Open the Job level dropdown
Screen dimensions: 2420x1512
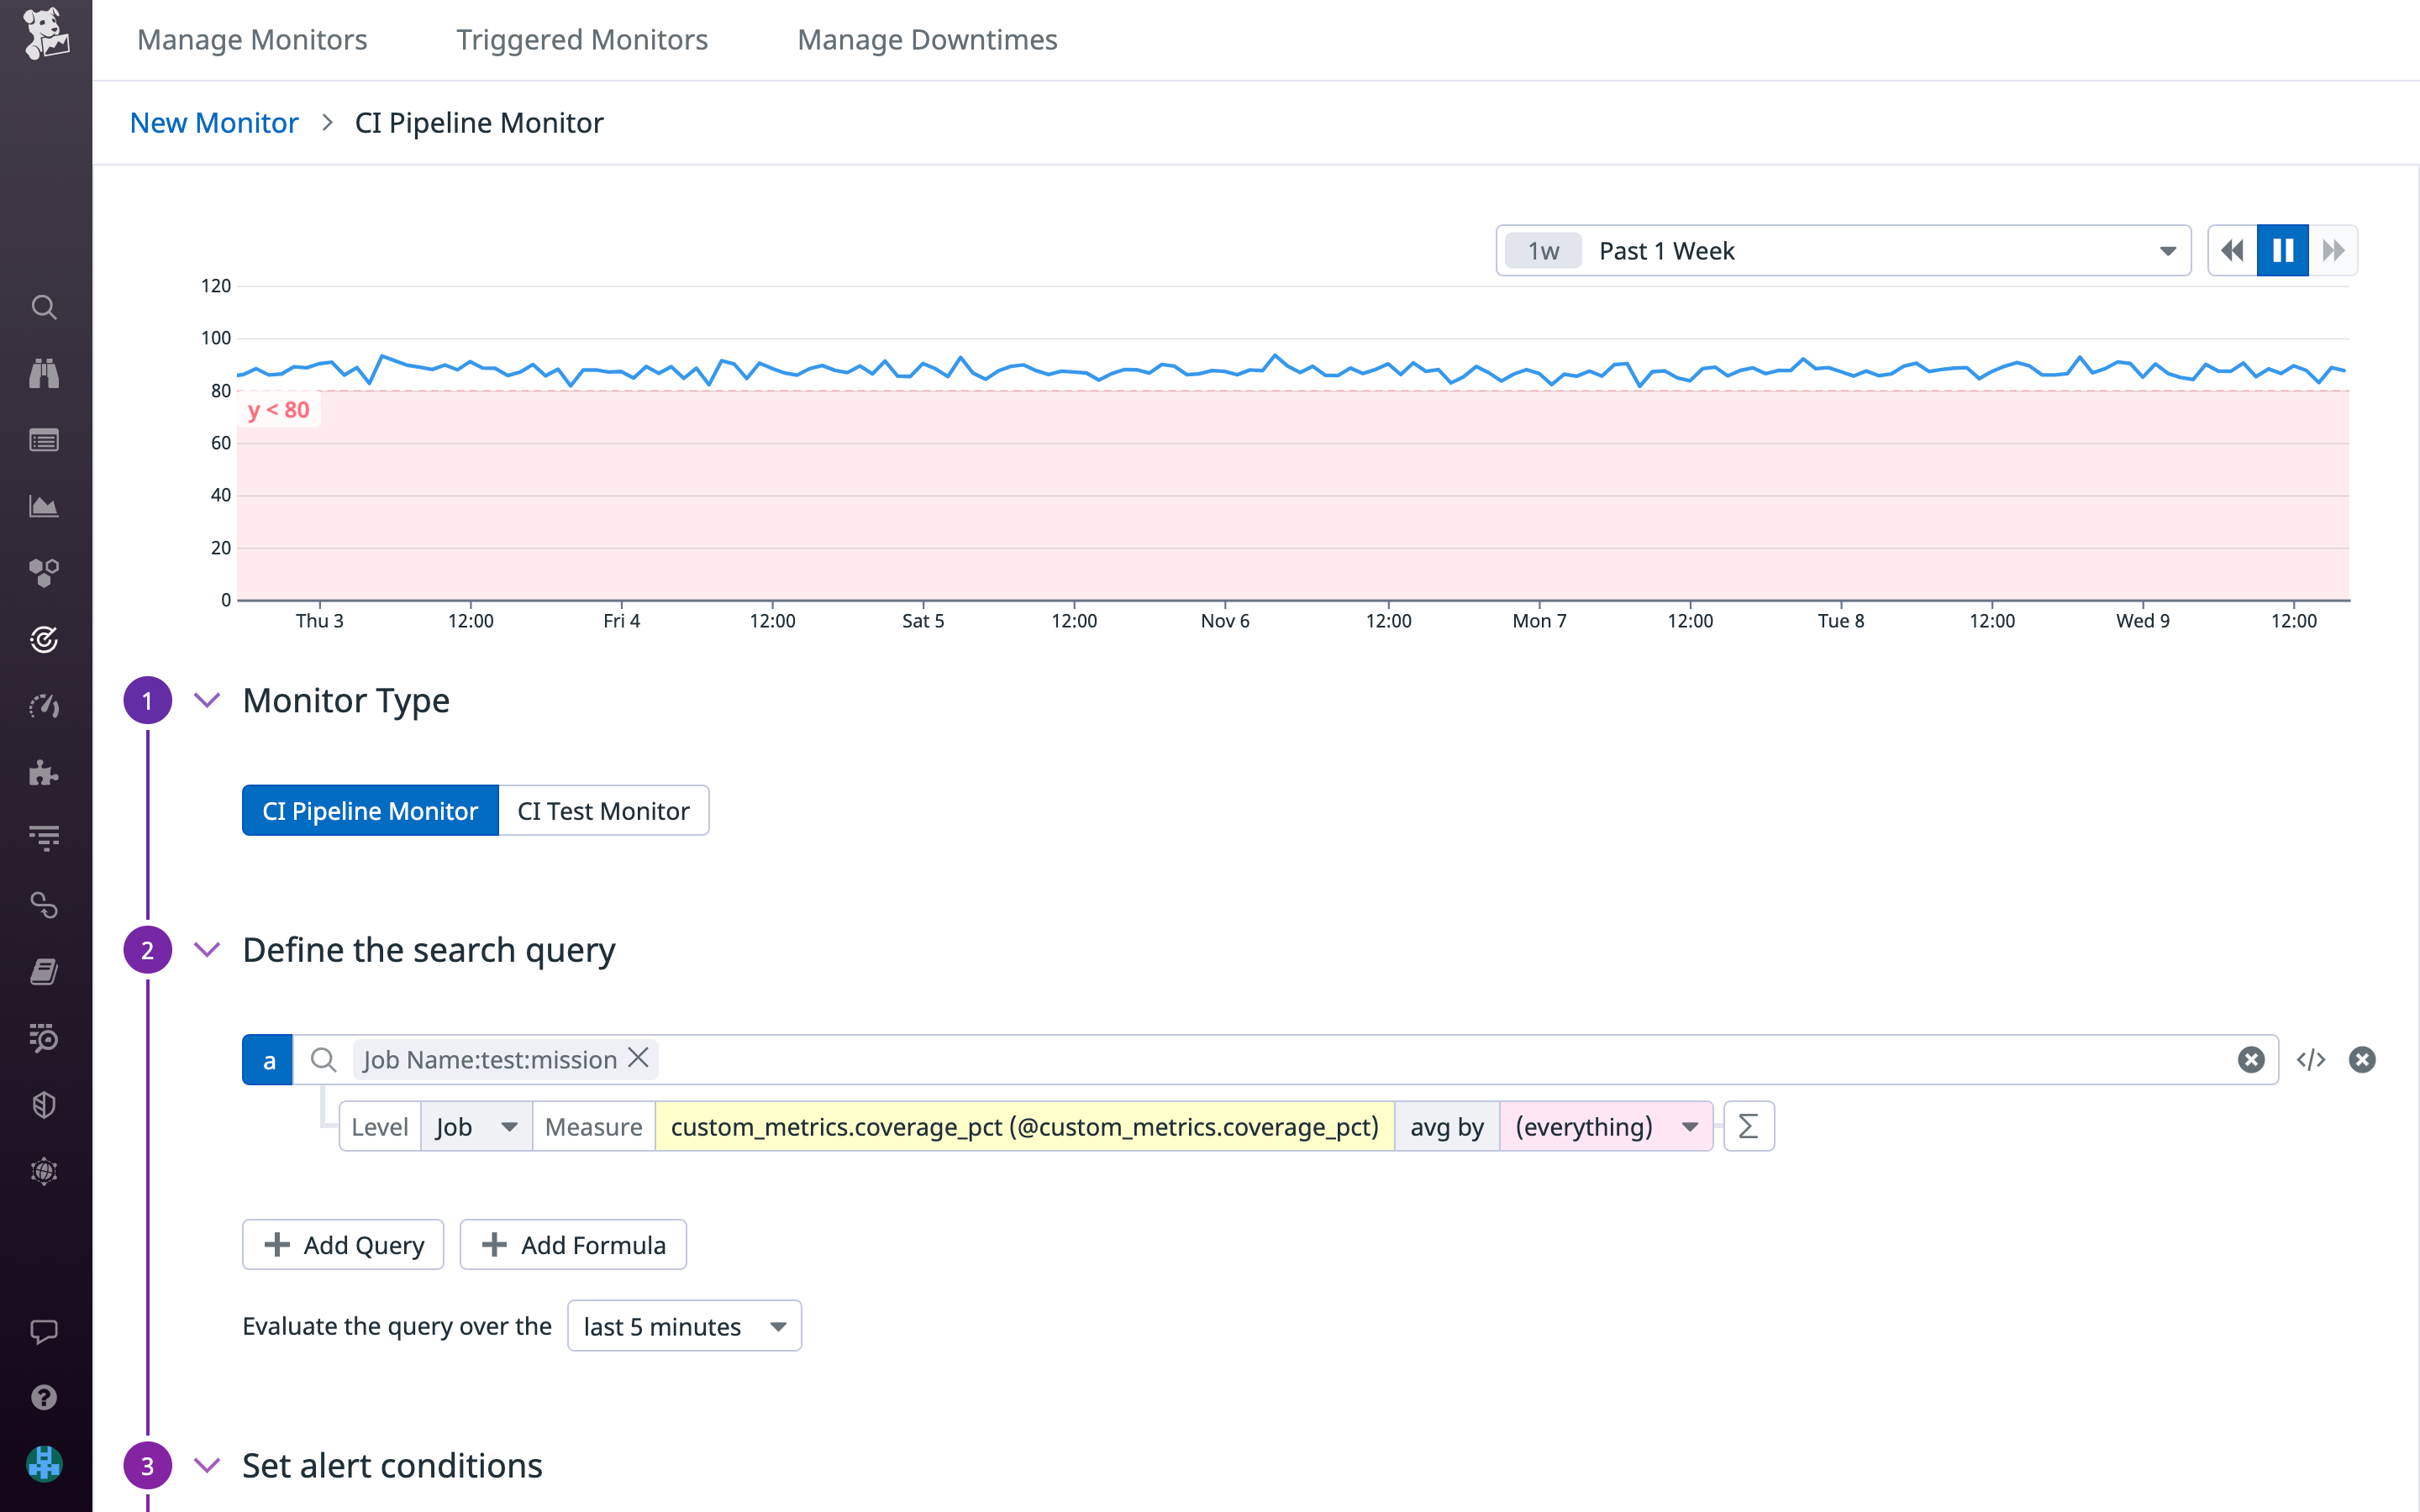pos(476,1126)
